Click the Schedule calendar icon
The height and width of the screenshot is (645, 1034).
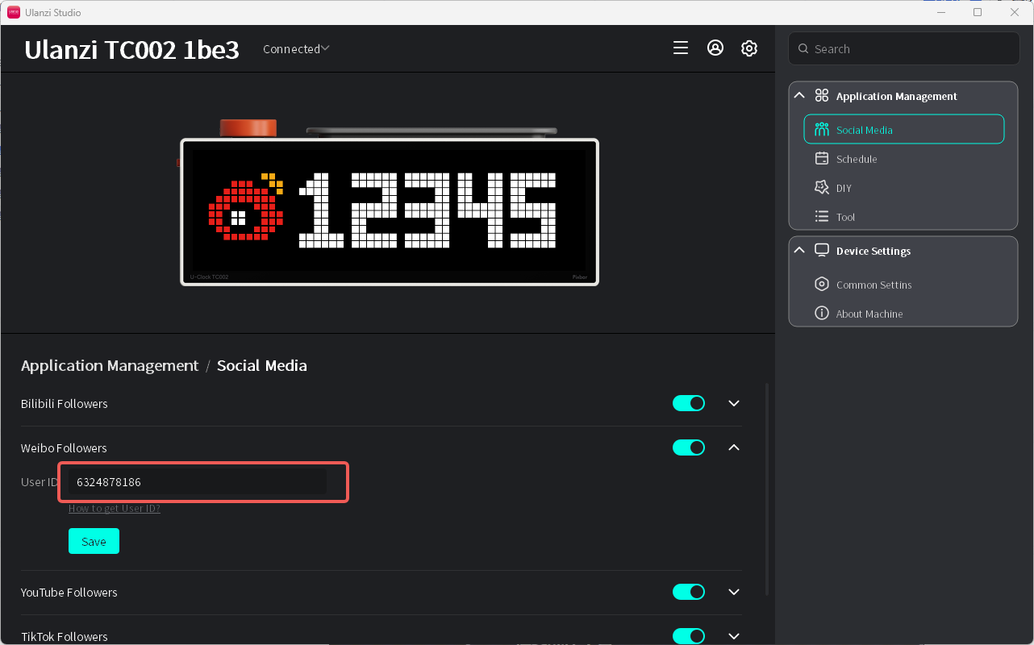pos(822,159)
